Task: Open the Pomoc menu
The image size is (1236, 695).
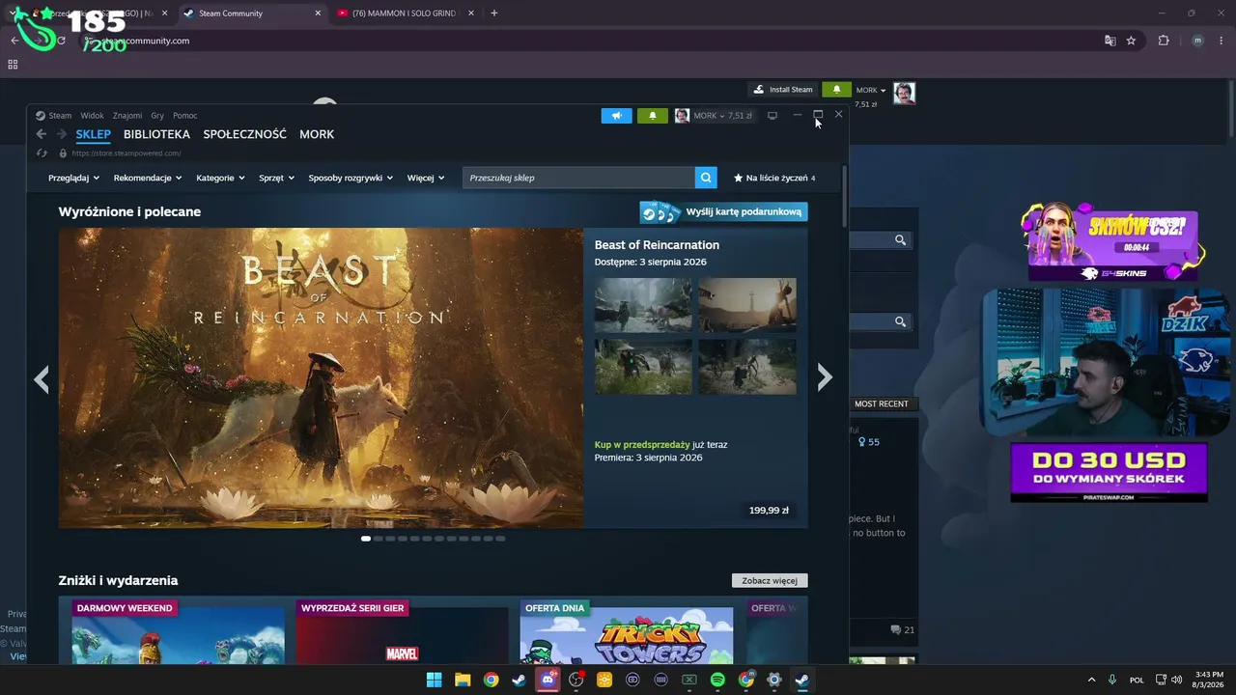Action: [184, 116]
